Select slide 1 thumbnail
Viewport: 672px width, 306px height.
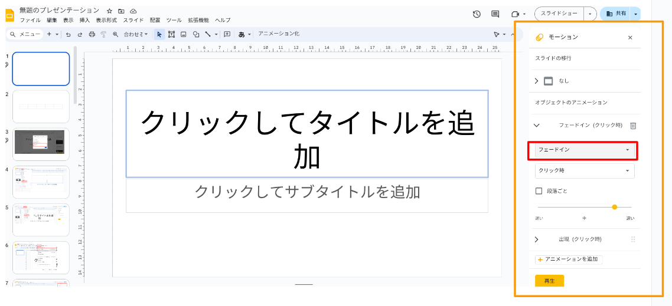(41, 68)
